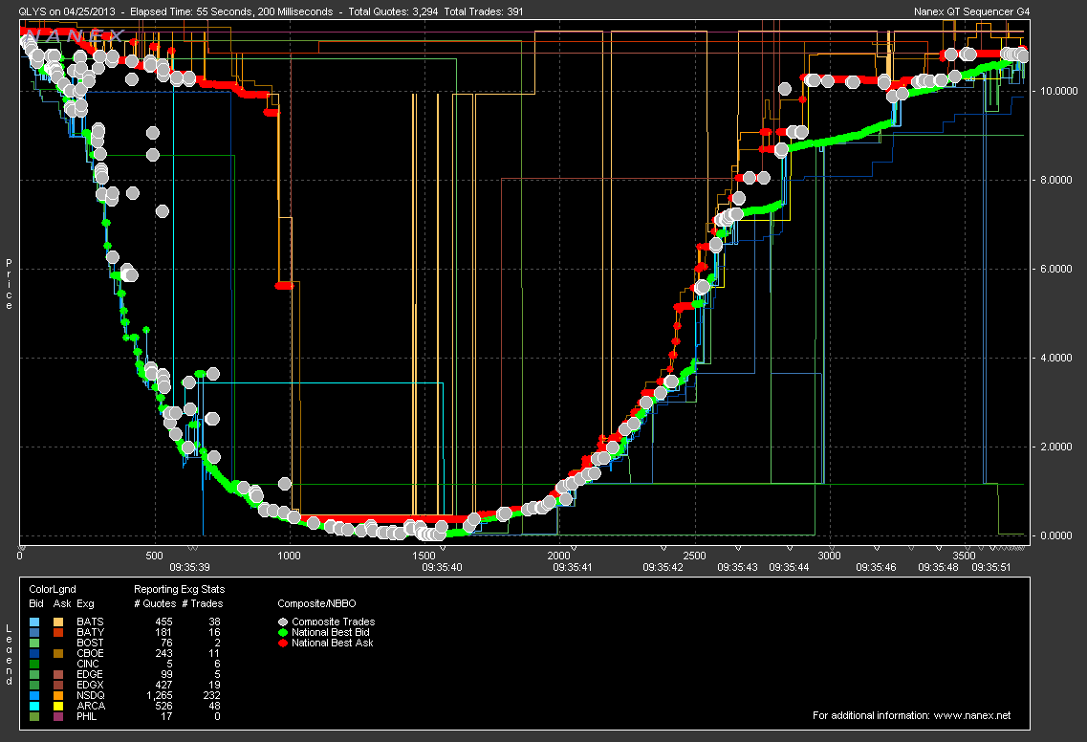Click the CINC bid color swatch

[34, 664]
